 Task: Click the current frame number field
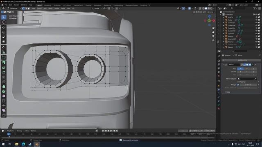pos(183,131)
